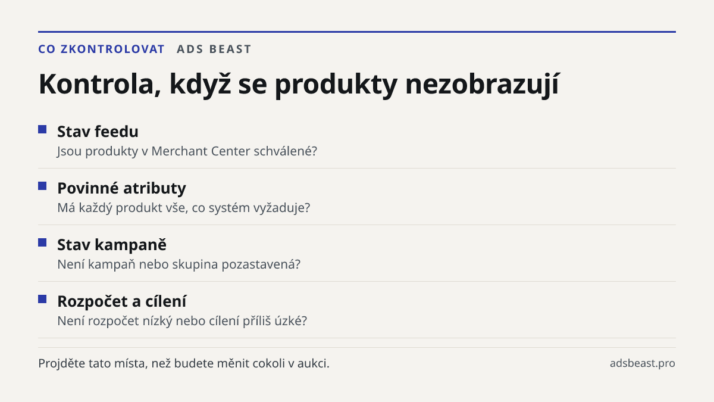714x402 pixels.
Task: Click the 'ADS BEAST' brand label
Action: coord(214,49)
